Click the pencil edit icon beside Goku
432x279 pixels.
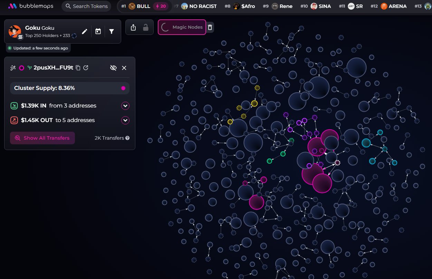coord(85,31)
